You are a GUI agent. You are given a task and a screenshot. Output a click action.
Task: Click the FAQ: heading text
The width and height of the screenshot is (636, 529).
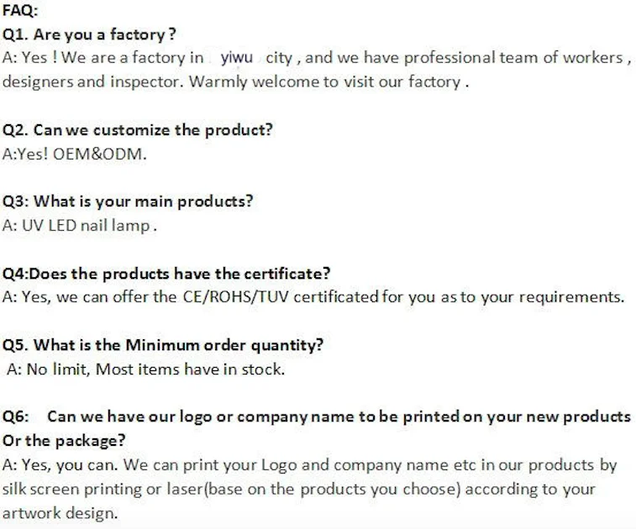pos(20,10)
